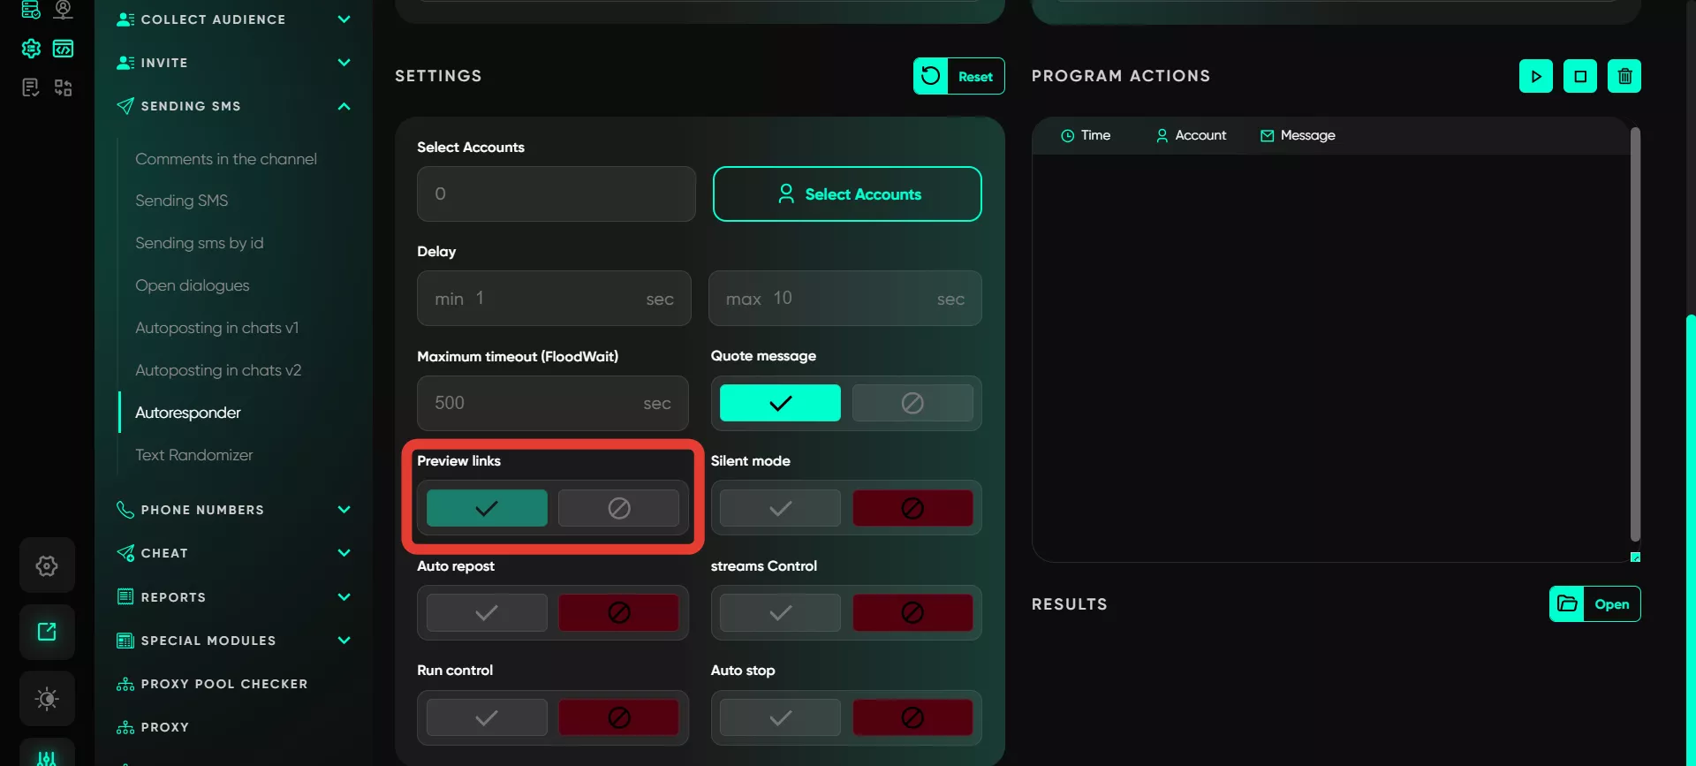Click the Program Actions log scrollbar
Screen dimensions: 1696x766
pyautogui.click(x=1635, y=334)
